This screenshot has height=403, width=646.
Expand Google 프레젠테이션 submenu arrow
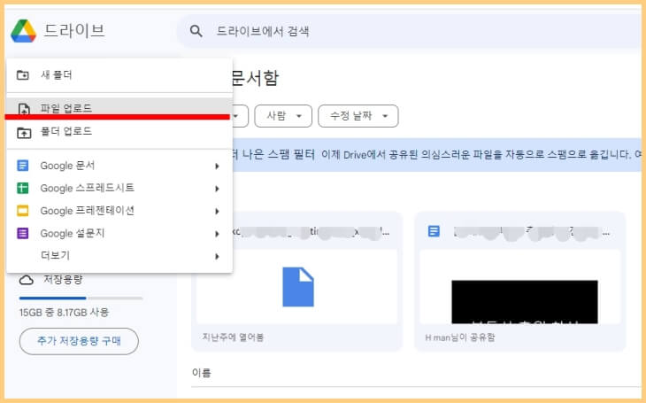217,212
